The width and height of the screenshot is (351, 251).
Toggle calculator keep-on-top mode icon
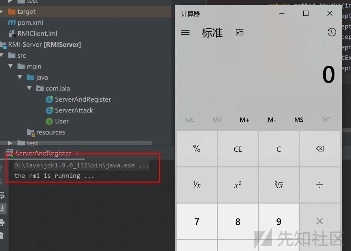coord(239,32)
